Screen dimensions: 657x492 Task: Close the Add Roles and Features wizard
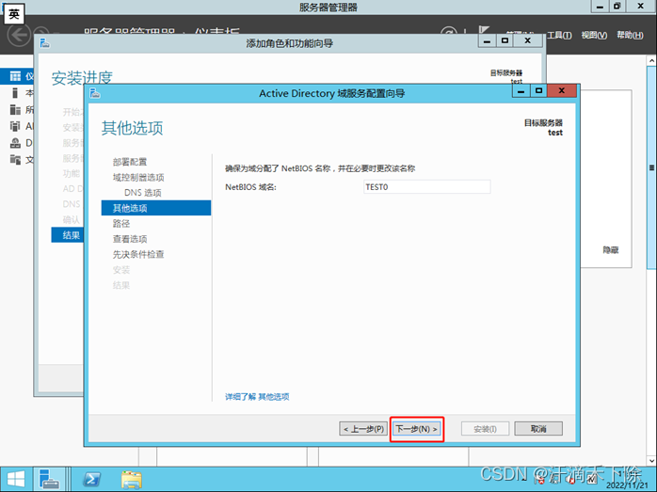coord(528,40)
